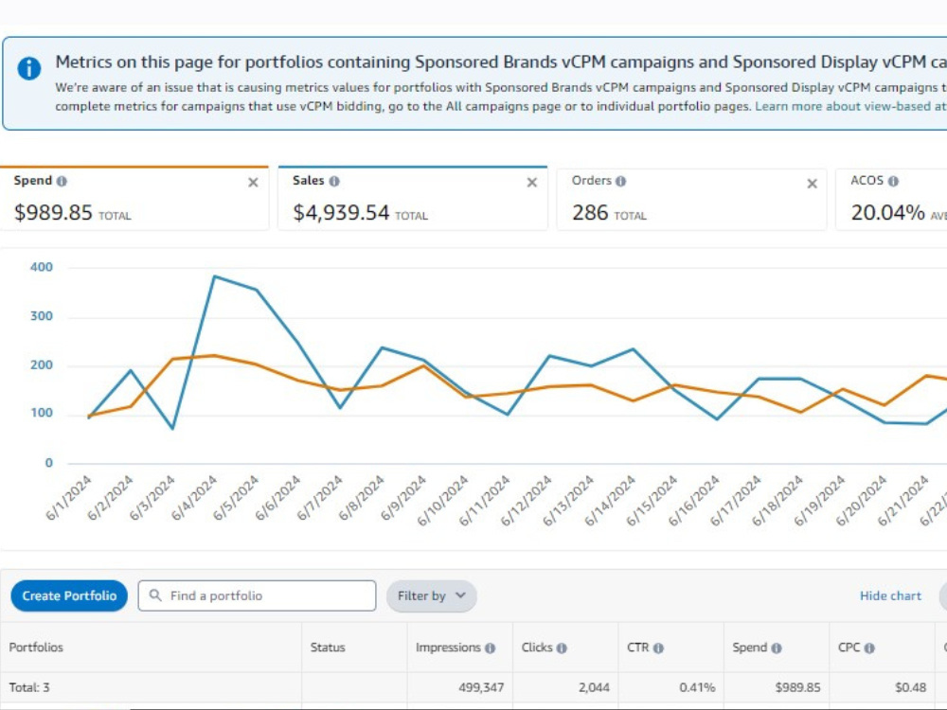
Task: Select the ACOS metric card
Action: 891,199
